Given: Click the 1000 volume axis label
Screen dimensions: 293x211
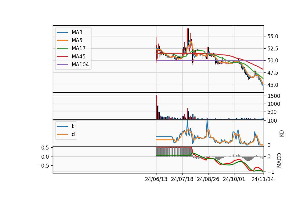Looking at the screenshot, I should tap(274, 104).
